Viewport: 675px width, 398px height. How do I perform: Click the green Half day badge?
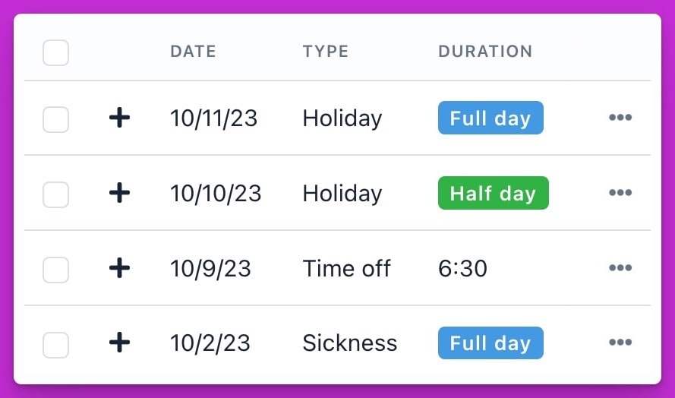pyautogui.click(x=494, y=193)
